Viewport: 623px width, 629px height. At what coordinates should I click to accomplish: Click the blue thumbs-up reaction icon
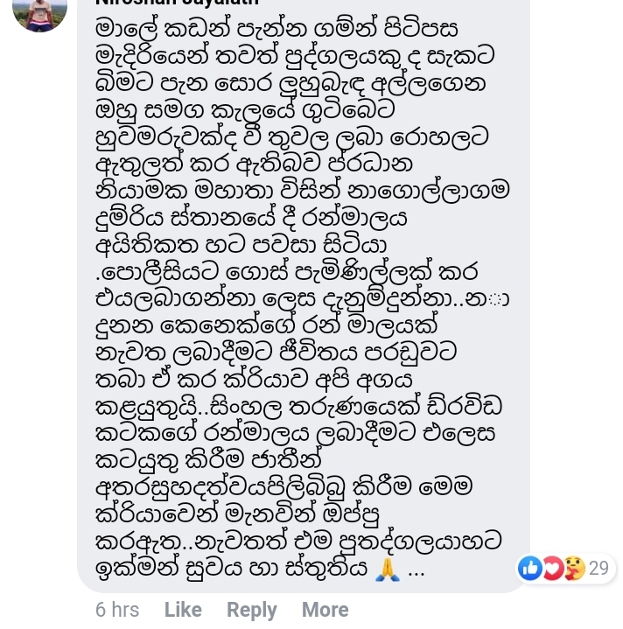click(530, 568)
